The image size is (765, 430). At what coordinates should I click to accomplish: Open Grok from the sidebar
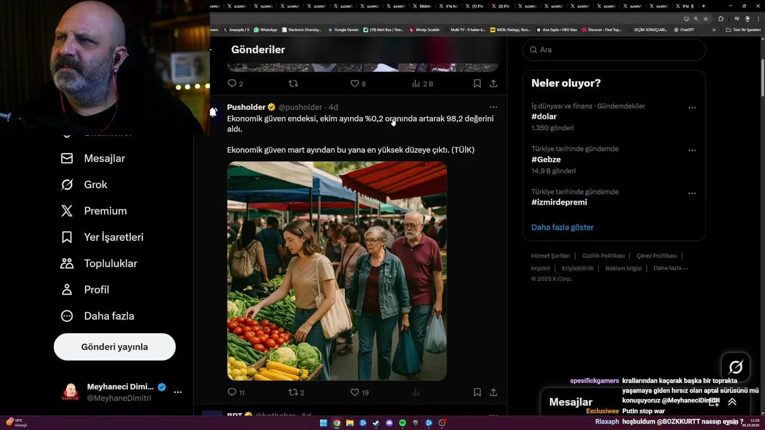click(84, 185)
